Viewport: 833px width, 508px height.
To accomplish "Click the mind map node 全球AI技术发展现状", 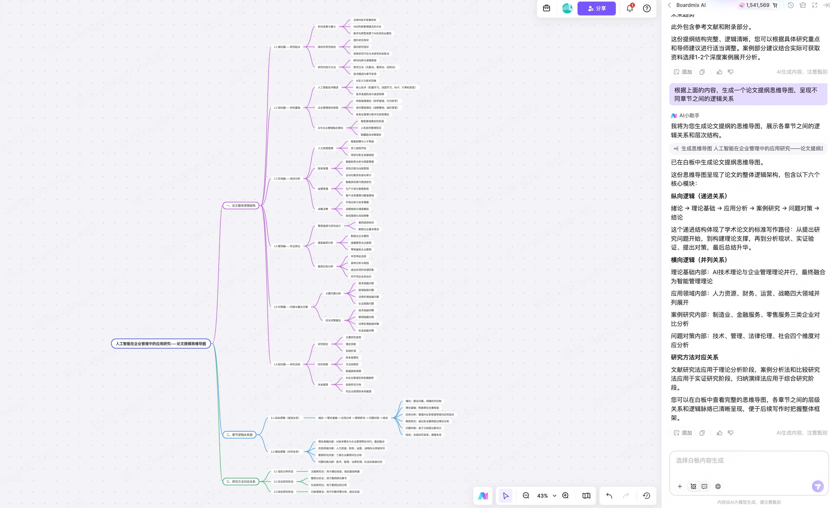I will click(x=364, y=20).
